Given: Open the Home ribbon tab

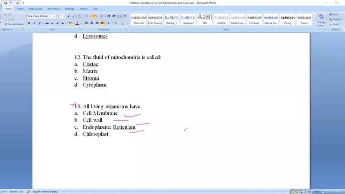Looking at the screenshot, I should pos(9,9).
